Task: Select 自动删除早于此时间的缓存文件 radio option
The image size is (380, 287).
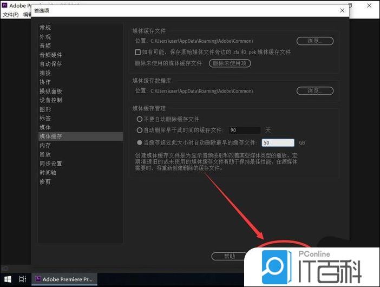Action: point(139,130)
